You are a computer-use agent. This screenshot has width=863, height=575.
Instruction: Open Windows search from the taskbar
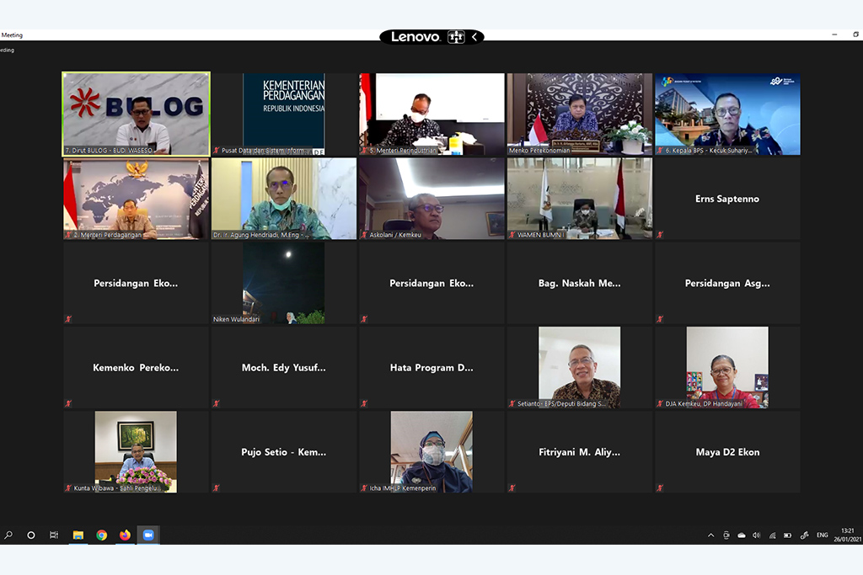point(8,535)
